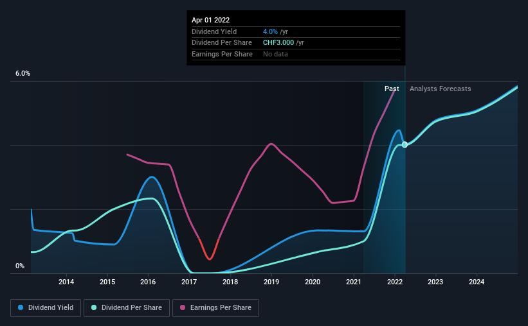Click the Past section label
This screenshot has height=326, width=528.
click(x=392, y=89)
